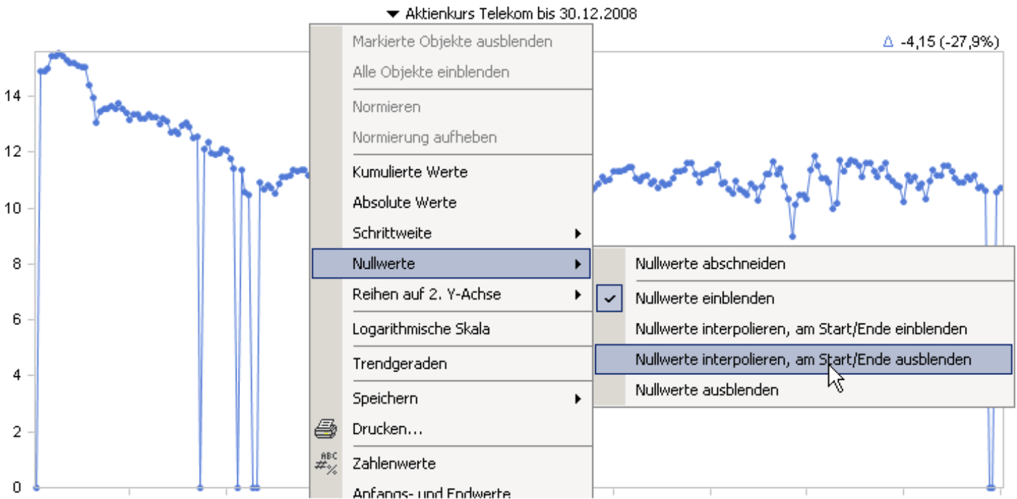The width and height of the screenshot is (1017, 499).
Task: Click the delta triangle icon beside -4,15
Action: 888,42
